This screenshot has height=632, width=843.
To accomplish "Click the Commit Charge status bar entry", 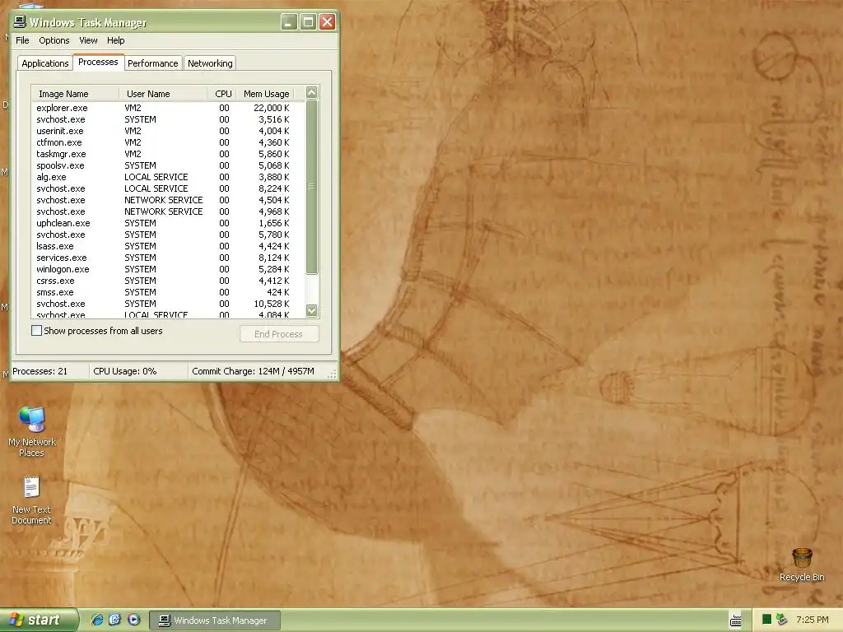I will click(253, 371).
